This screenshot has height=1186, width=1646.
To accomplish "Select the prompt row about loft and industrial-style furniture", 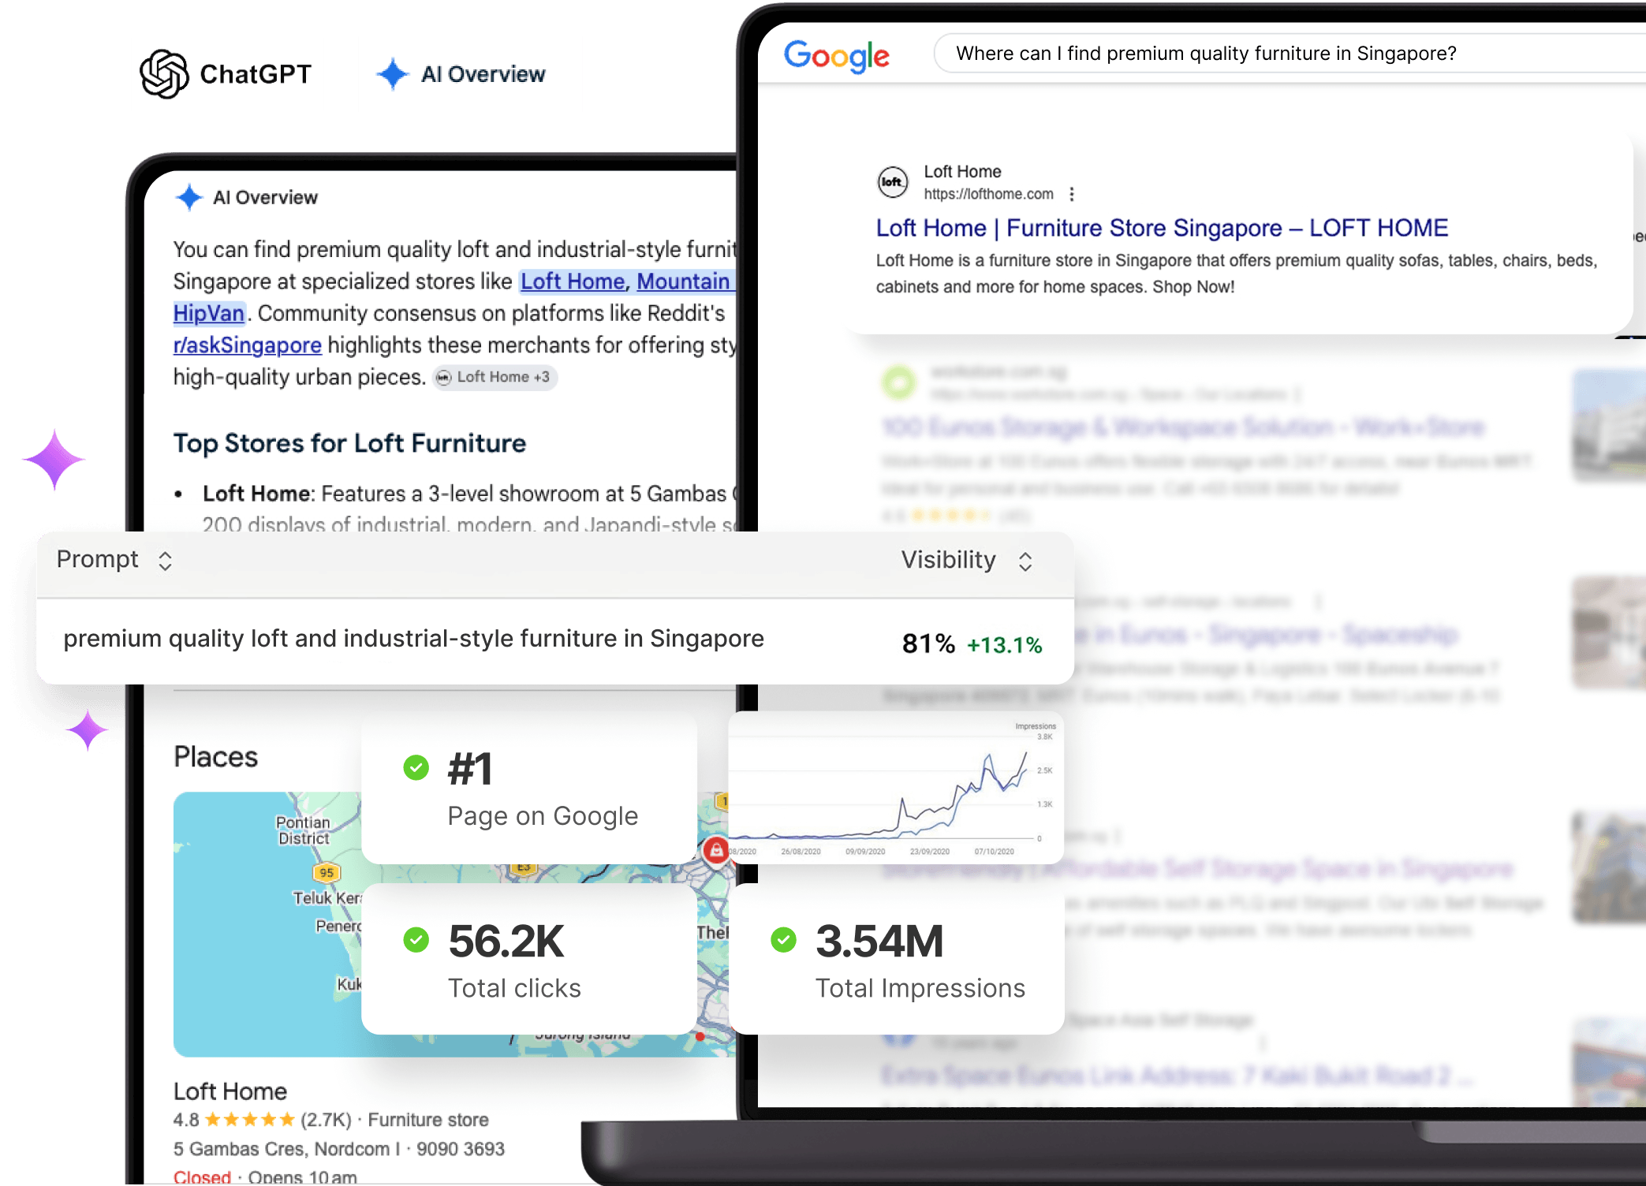I will tap(555, 640).
